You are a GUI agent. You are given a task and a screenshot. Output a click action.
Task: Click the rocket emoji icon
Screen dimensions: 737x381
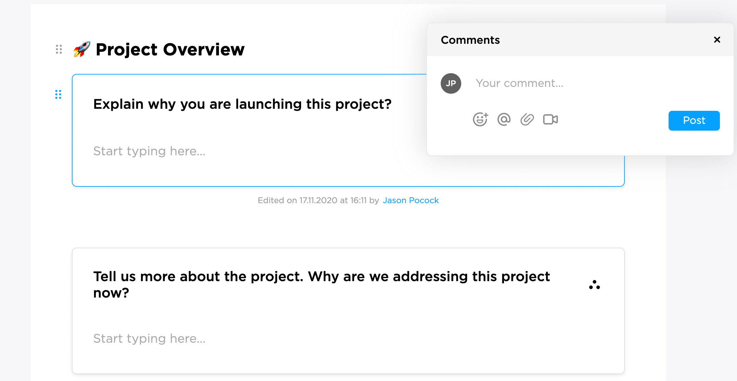82,49
